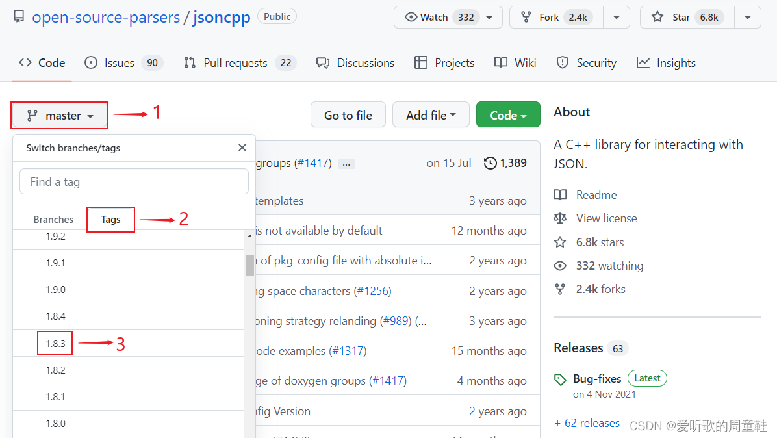Switch to the Branches list
The image size is (777, 438).
(x=53, y=220)
